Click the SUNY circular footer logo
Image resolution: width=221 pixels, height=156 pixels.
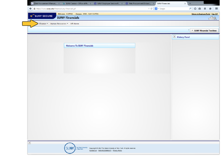(70, 148)
